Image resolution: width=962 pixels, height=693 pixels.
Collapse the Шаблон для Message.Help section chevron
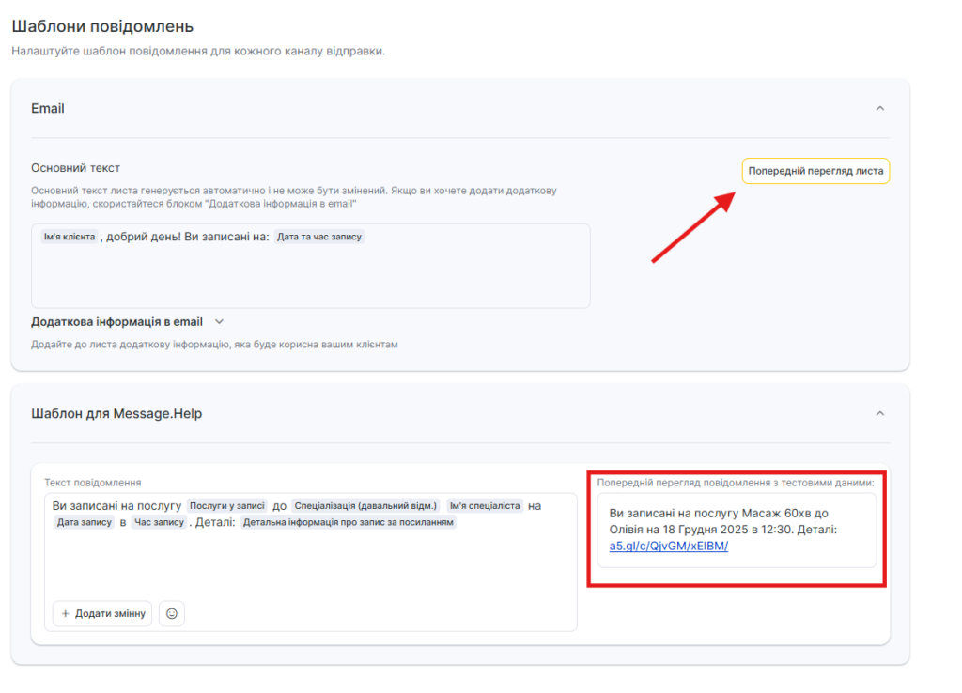[880, 413]
